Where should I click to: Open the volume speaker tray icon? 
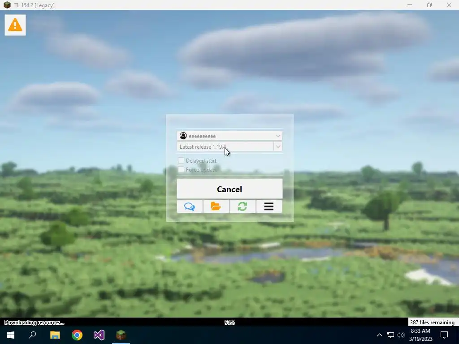[401, 335]
